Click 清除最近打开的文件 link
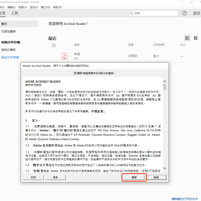This screenshot has width=201, height=201. click(x=185, y=199)
